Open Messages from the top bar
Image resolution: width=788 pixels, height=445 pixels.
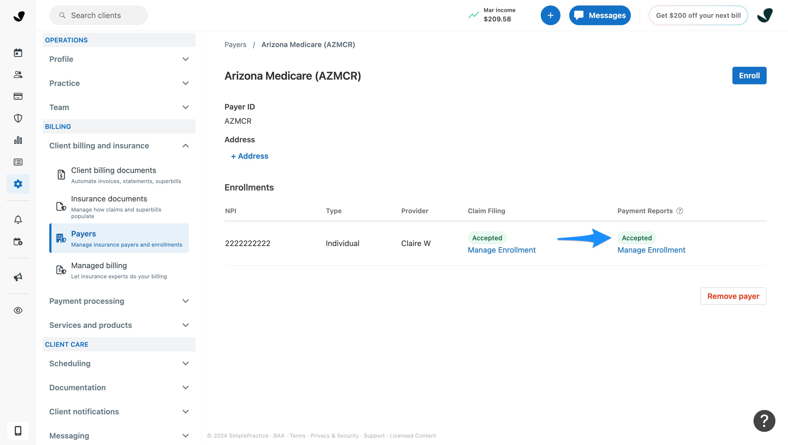(x=600, y=15)
